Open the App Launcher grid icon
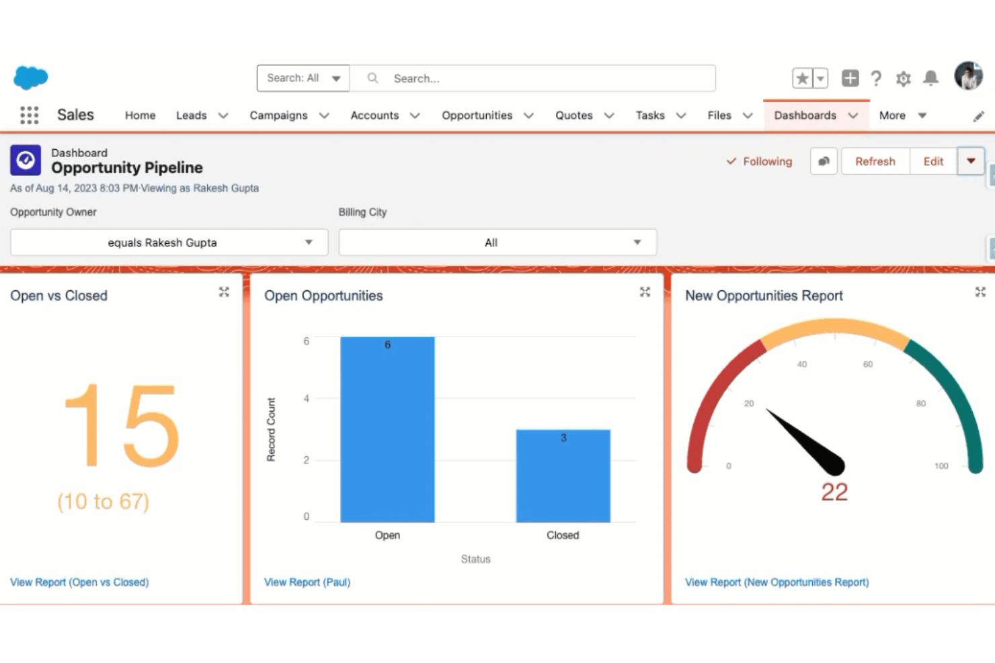The height and width of the screenshot is (663, 995). click(29, 116)
